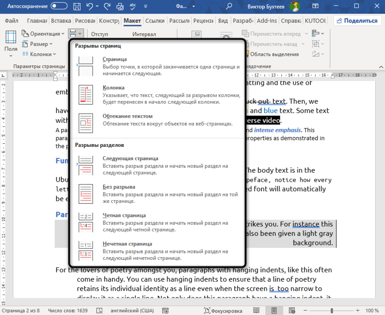
Task: Expand the Undo dropdown arrow
Action: [x=96, y=6]
